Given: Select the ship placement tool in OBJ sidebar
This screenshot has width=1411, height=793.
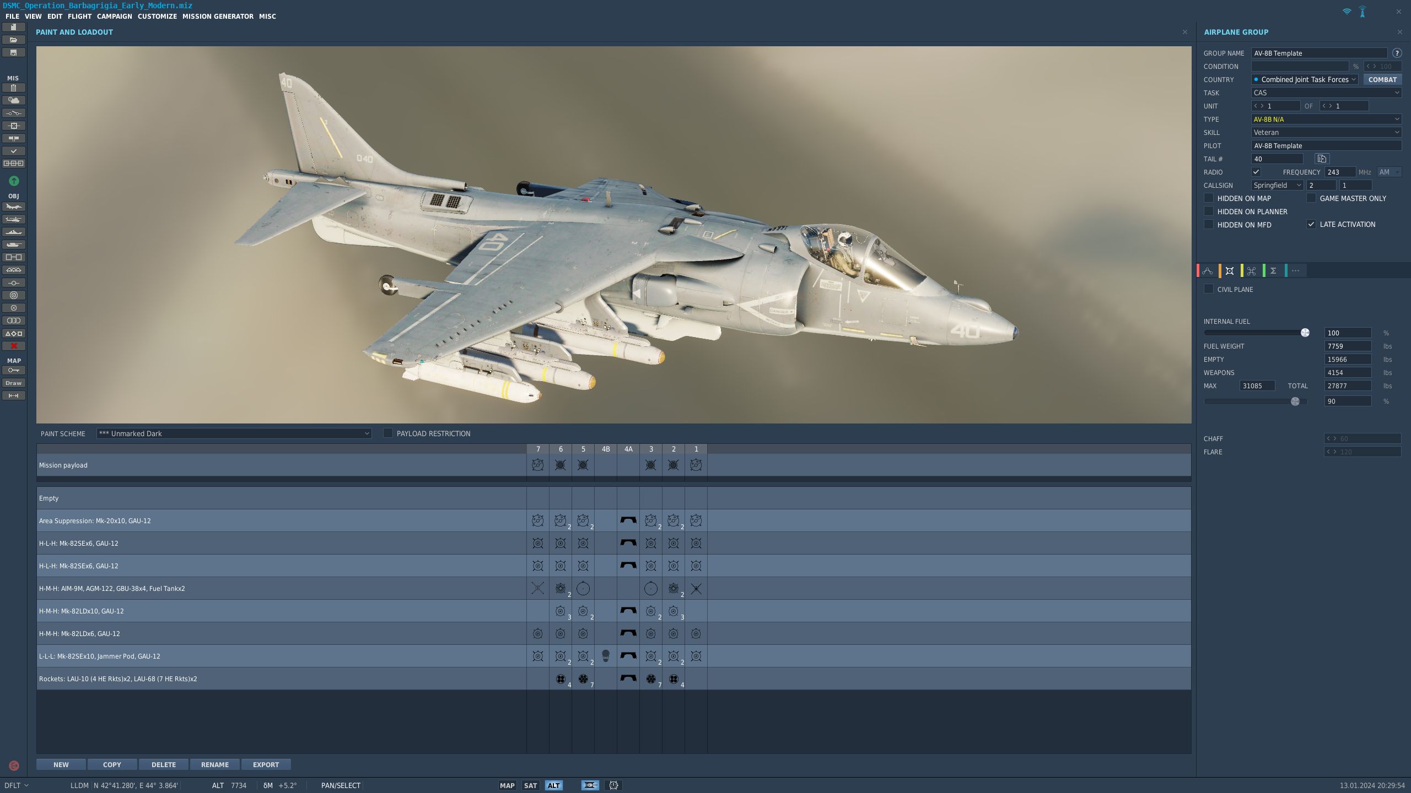Looking at the screenshot, I should click(14, 232).
